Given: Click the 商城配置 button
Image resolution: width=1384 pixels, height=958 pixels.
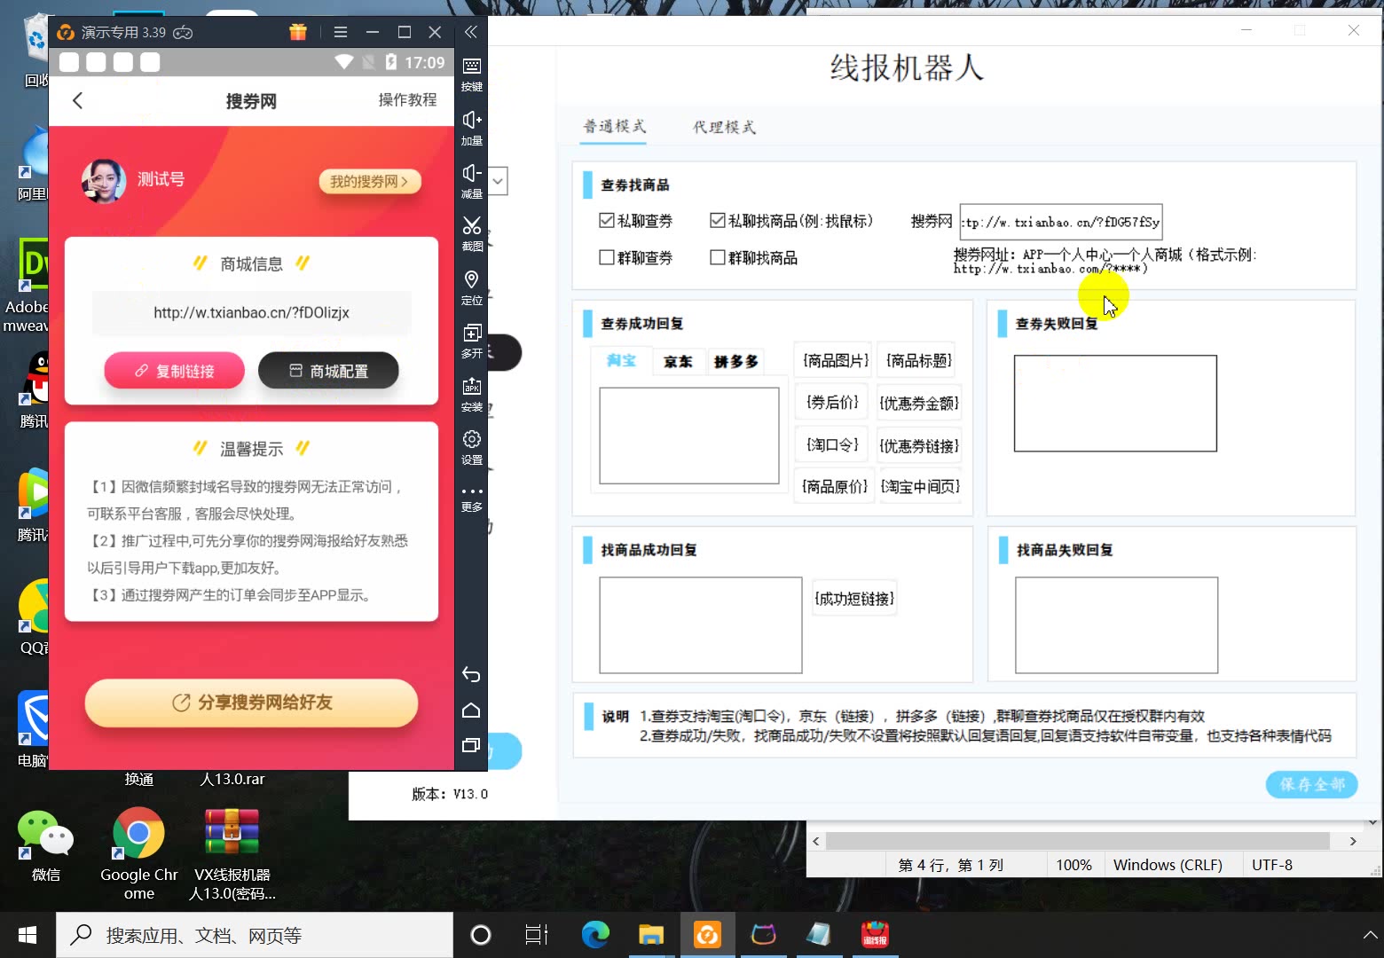Looking at the screenshot, I should click(x=328, y=371).
